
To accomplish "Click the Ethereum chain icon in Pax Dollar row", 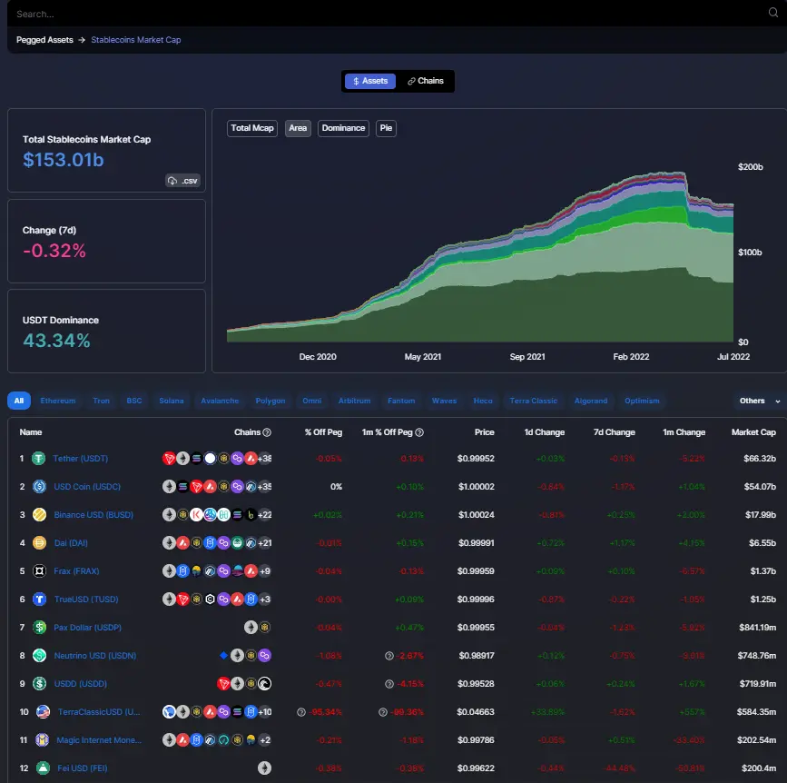I will pyautogui.click(x=251, y=628).
